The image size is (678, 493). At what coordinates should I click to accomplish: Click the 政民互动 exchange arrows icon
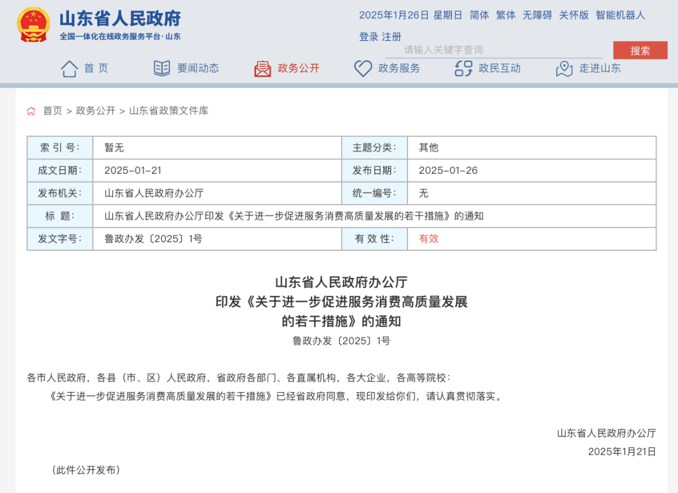click(x=463, y=68)
